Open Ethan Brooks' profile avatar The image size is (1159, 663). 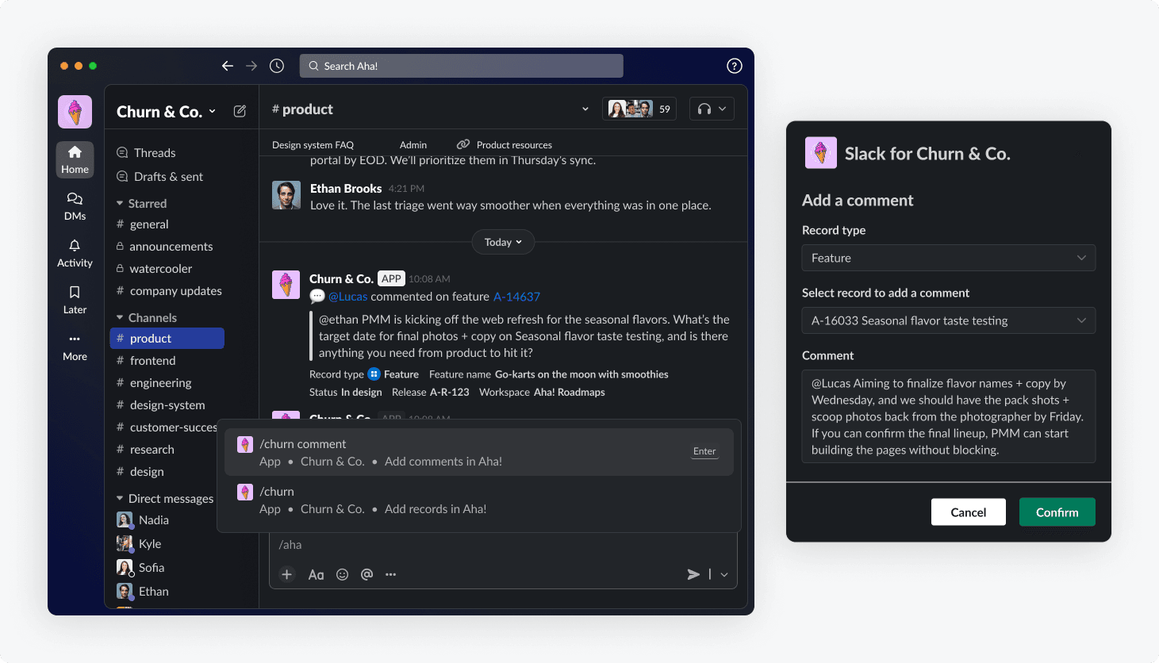coord(286,195)
